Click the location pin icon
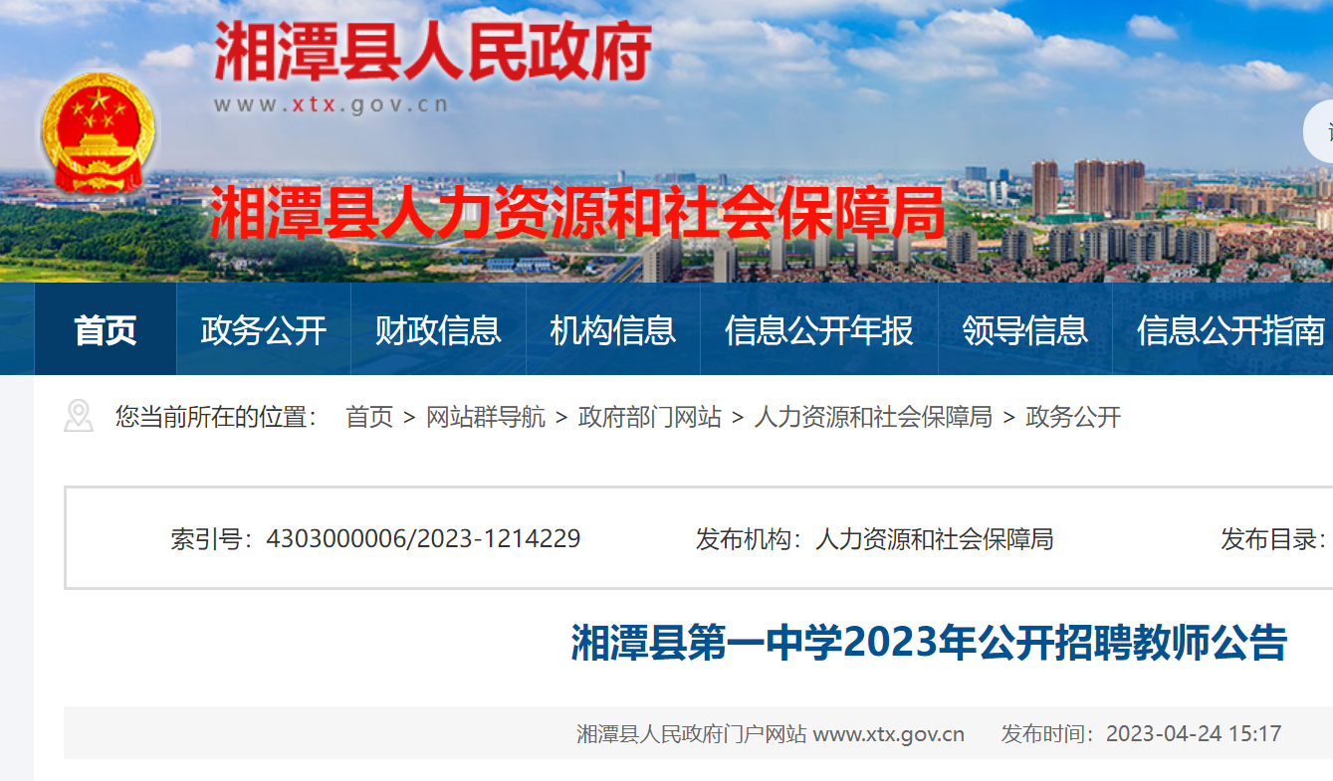The width and height of the screenshot is (1333, 781). point(79,416)
